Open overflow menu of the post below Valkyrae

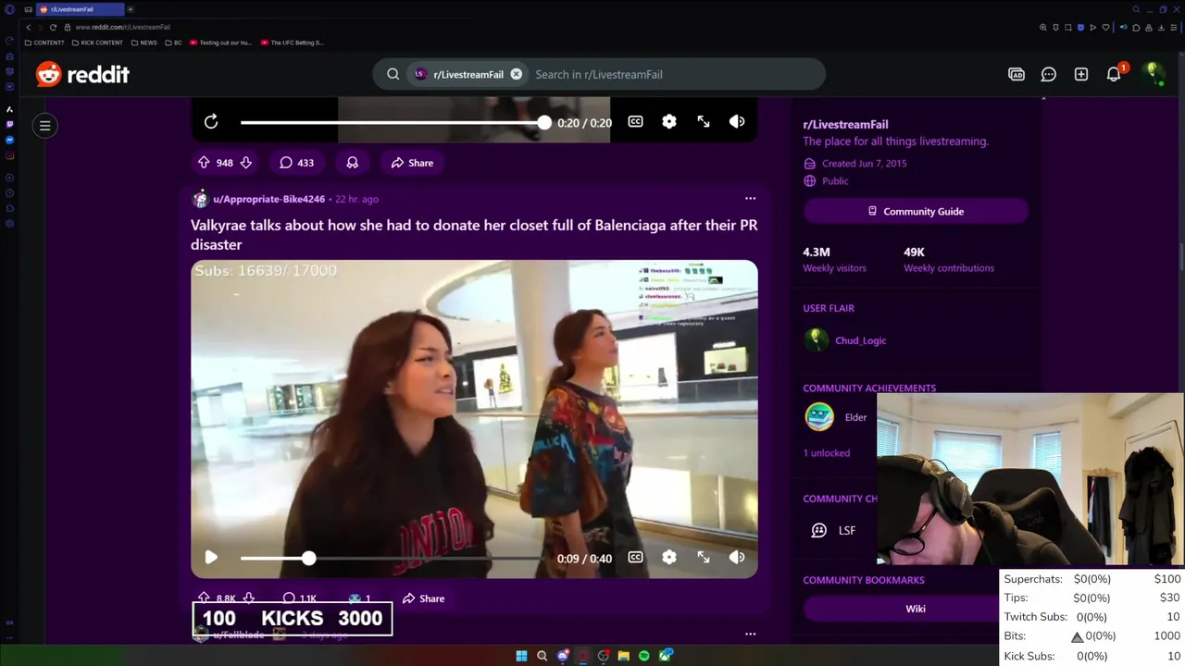point(750,635)
